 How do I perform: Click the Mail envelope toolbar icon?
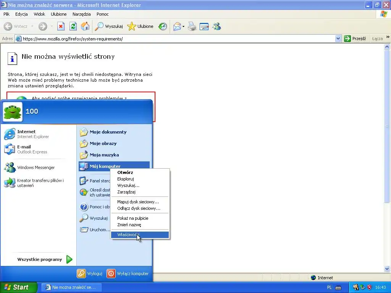click(177, 26)
